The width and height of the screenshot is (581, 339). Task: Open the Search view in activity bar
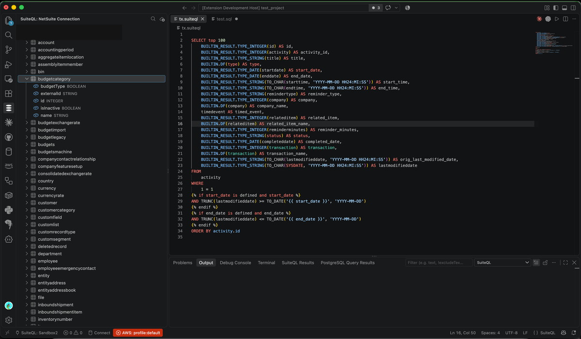(8, 35)
